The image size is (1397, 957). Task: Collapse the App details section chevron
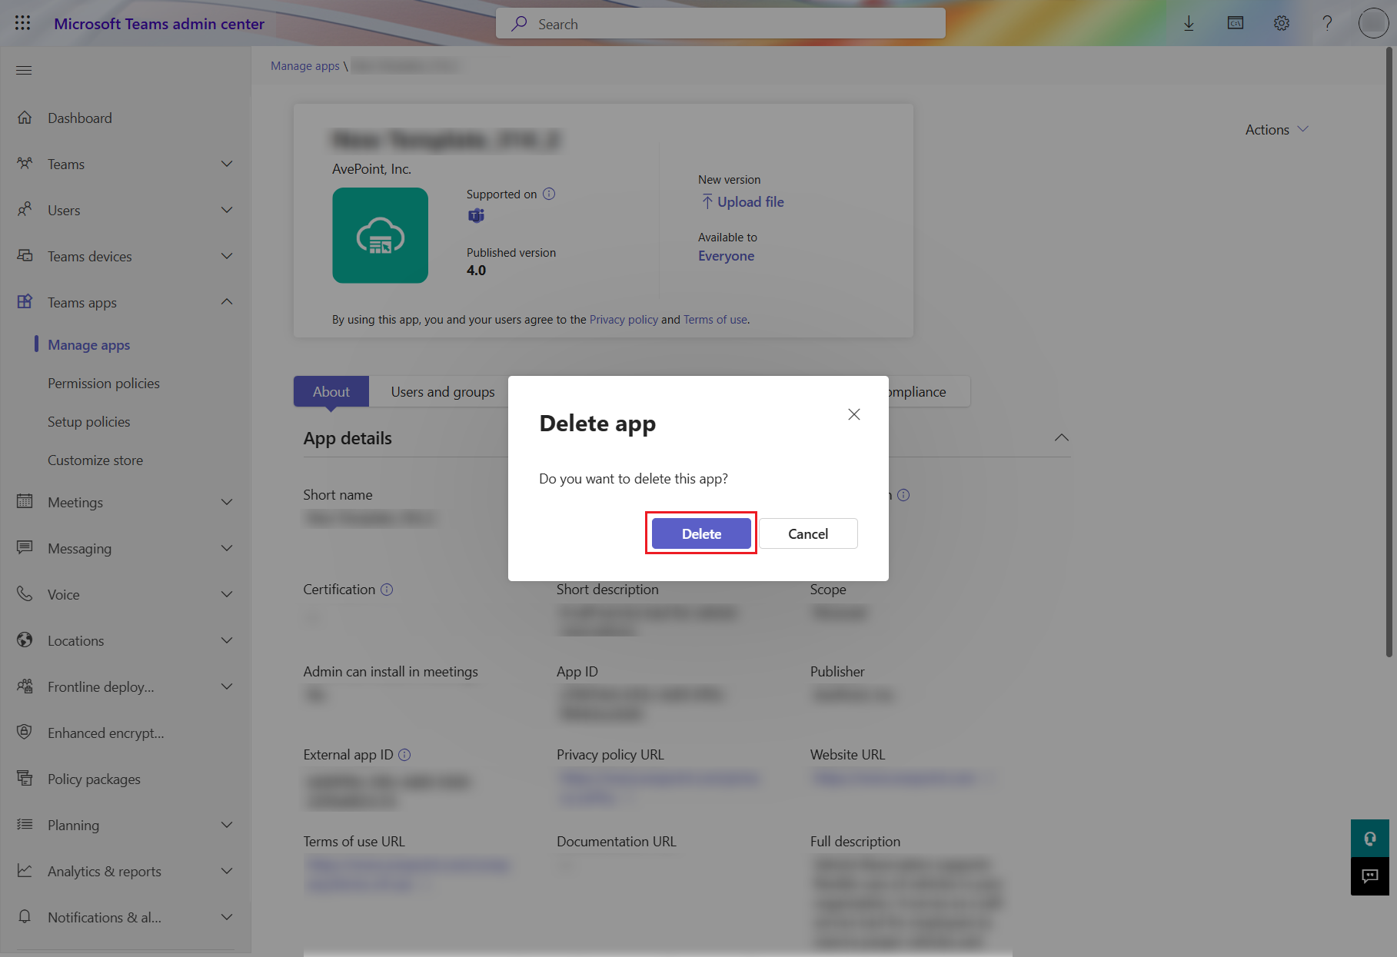point(1061,438)
